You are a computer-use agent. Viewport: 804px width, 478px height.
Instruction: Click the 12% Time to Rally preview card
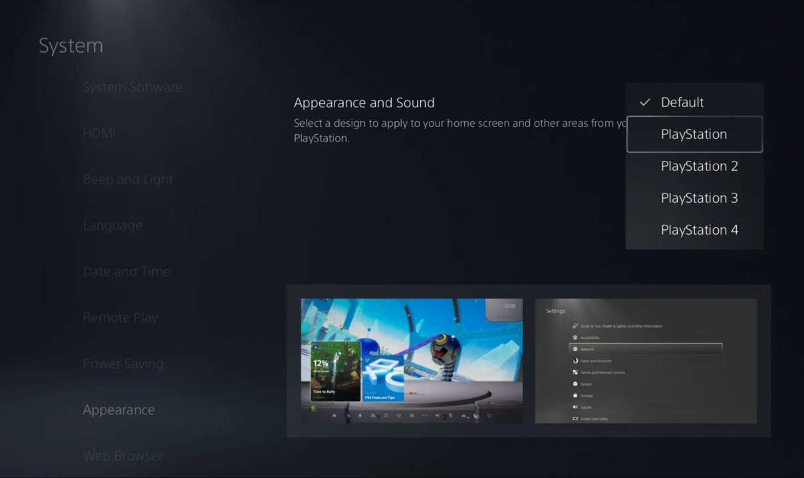336,371
